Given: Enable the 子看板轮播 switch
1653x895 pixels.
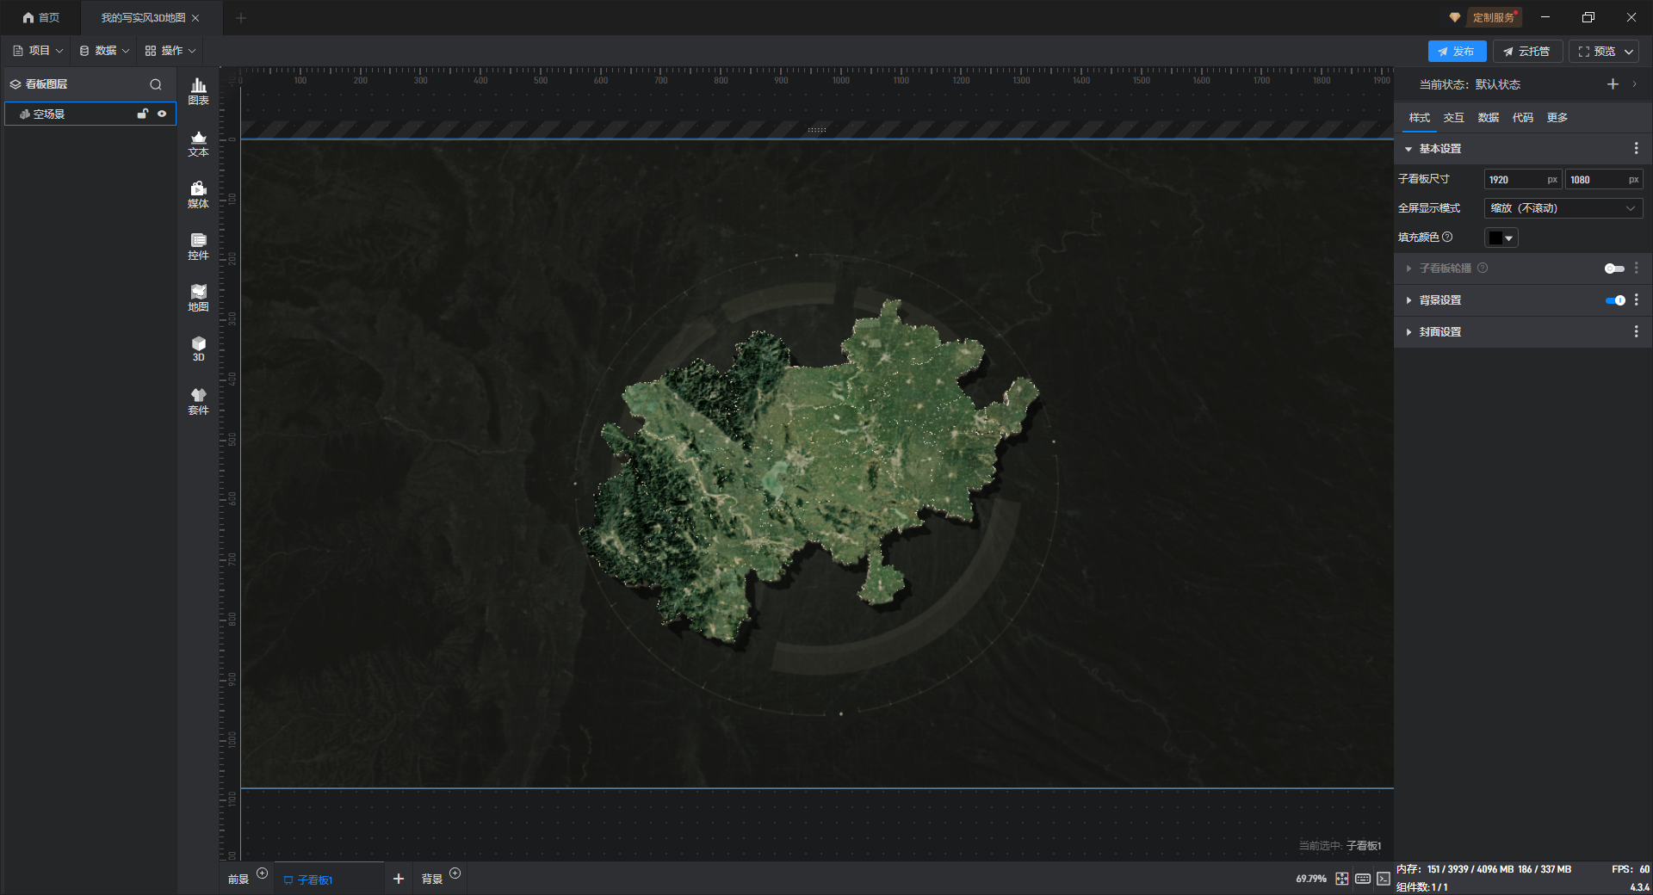Looking at the screenshot, I should [1614, 268].
